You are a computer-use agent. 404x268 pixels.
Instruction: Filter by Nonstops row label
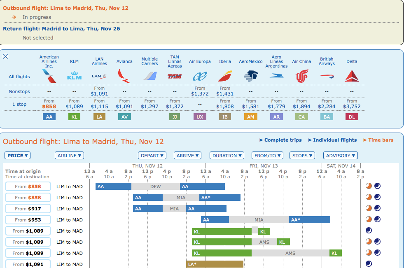[x=19, y=91]
